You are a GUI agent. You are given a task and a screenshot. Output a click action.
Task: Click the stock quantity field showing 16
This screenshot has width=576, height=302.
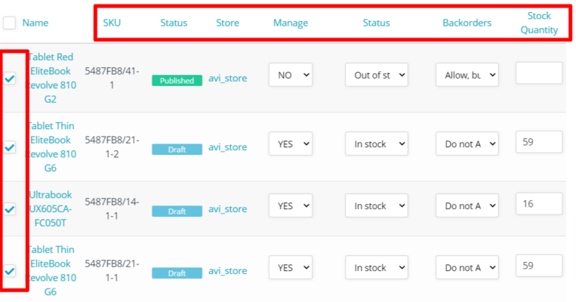point(539,204)
